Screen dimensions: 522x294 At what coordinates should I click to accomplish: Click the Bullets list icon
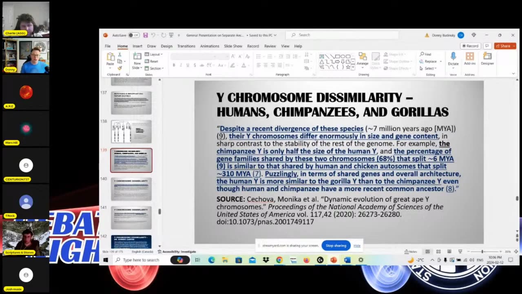[x=259, y=56]
